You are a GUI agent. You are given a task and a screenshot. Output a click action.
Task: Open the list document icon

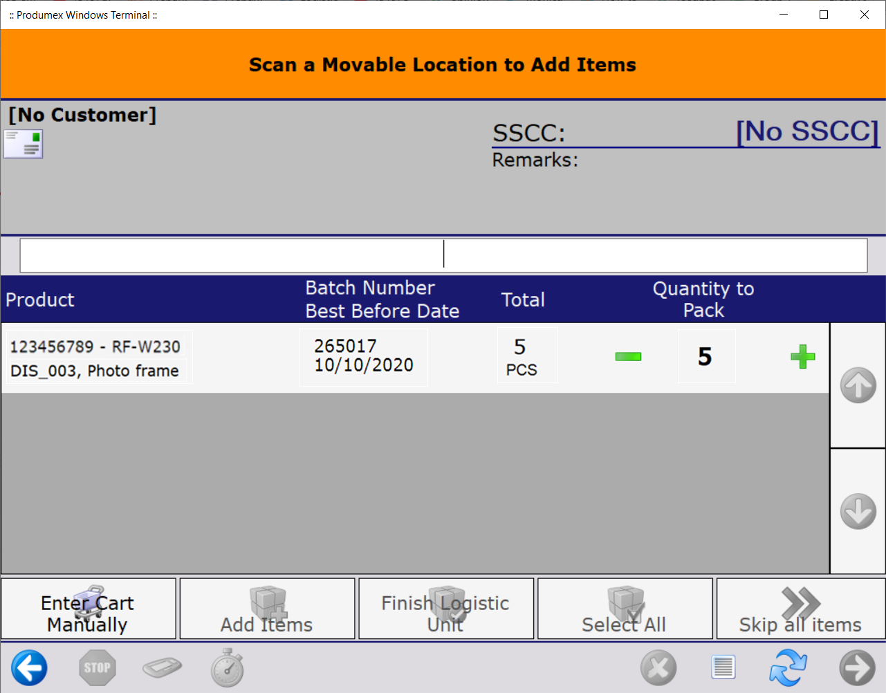tap(723, 668)
